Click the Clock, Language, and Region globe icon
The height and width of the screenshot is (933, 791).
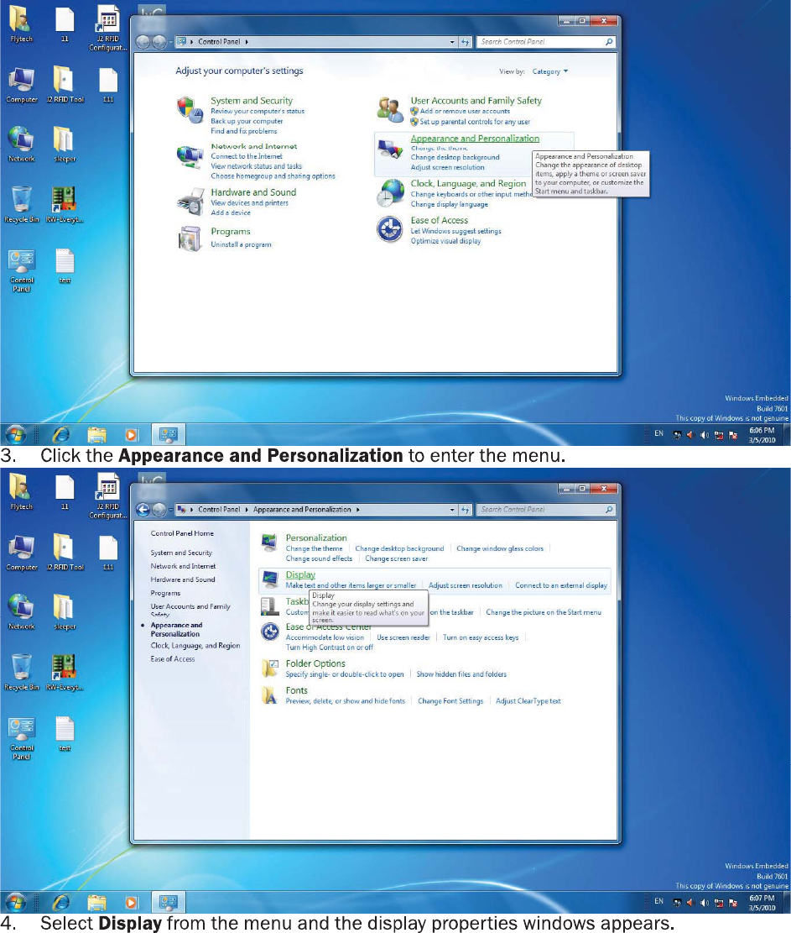[x=390, y=193]
